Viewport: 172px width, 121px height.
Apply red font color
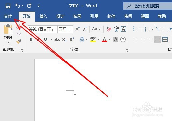(104, 39)
